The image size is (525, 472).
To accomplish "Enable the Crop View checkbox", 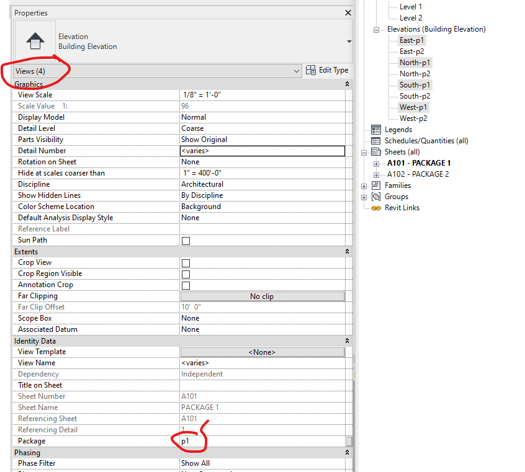I will [x=186, y=263].
